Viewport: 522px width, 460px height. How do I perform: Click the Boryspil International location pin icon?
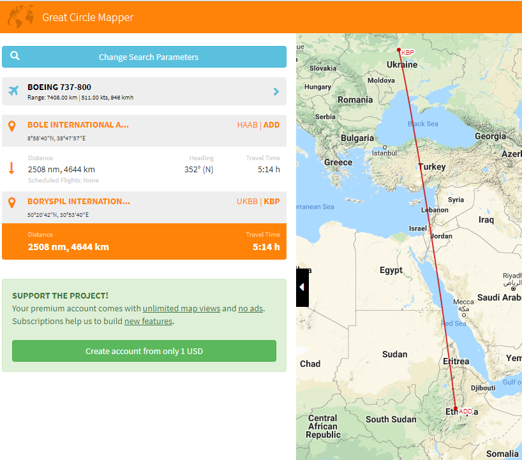(x=11, y=202)
